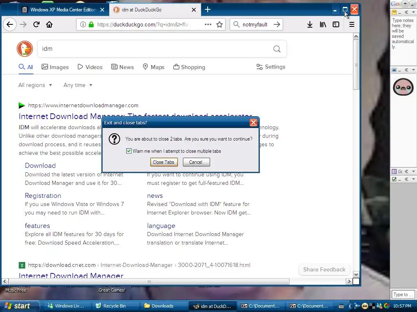The image size is (417, 312).
Task: Collapse the notes gadget with chevrons
Action: 406,12
